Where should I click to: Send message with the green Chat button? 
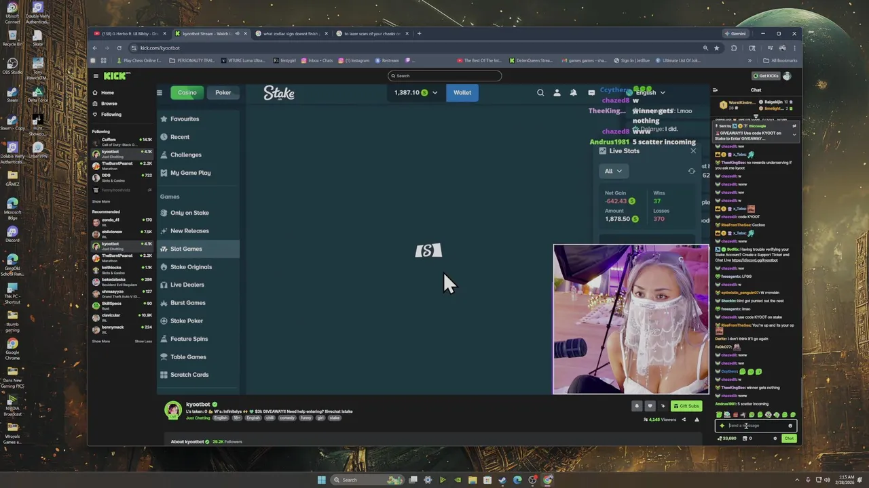coord(789,439)
